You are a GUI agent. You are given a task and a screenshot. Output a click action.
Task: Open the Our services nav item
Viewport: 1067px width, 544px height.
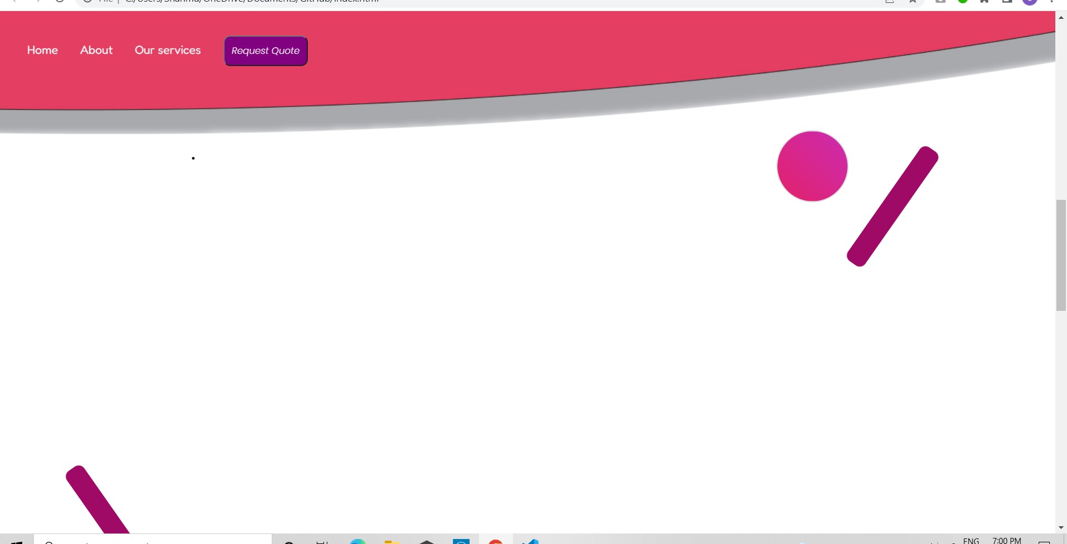click(167, 50)
